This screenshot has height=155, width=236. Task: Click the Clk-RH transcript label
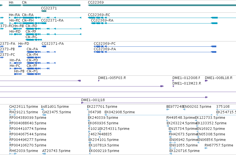28,20
